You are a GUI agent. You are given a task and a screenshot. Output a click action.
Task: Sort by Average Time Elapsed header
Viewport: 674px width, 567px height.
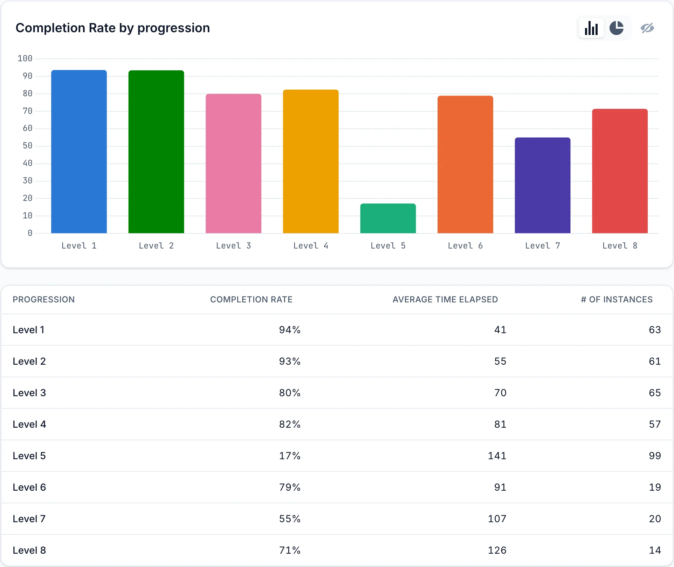point(445,300)
